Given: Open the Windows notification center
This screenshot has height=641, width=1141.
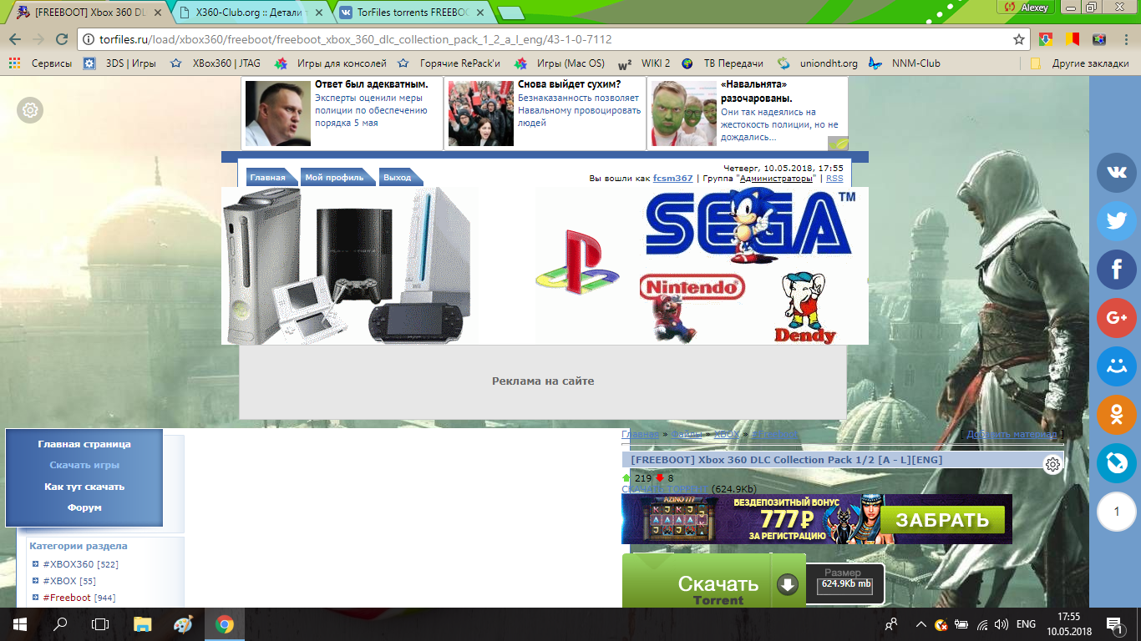Looking at the screenshot, I should tap(1113, 623).
